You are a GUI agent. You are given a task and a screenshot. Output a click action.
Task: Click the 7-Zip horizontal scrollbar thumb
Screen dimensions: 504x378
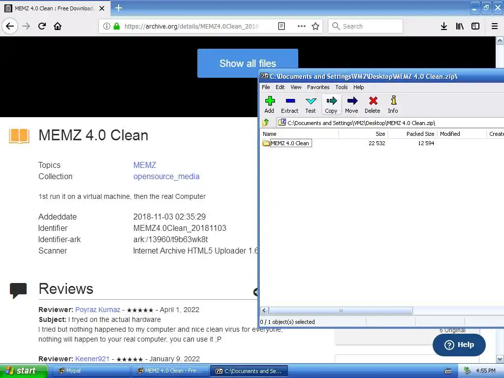point(341,311)
